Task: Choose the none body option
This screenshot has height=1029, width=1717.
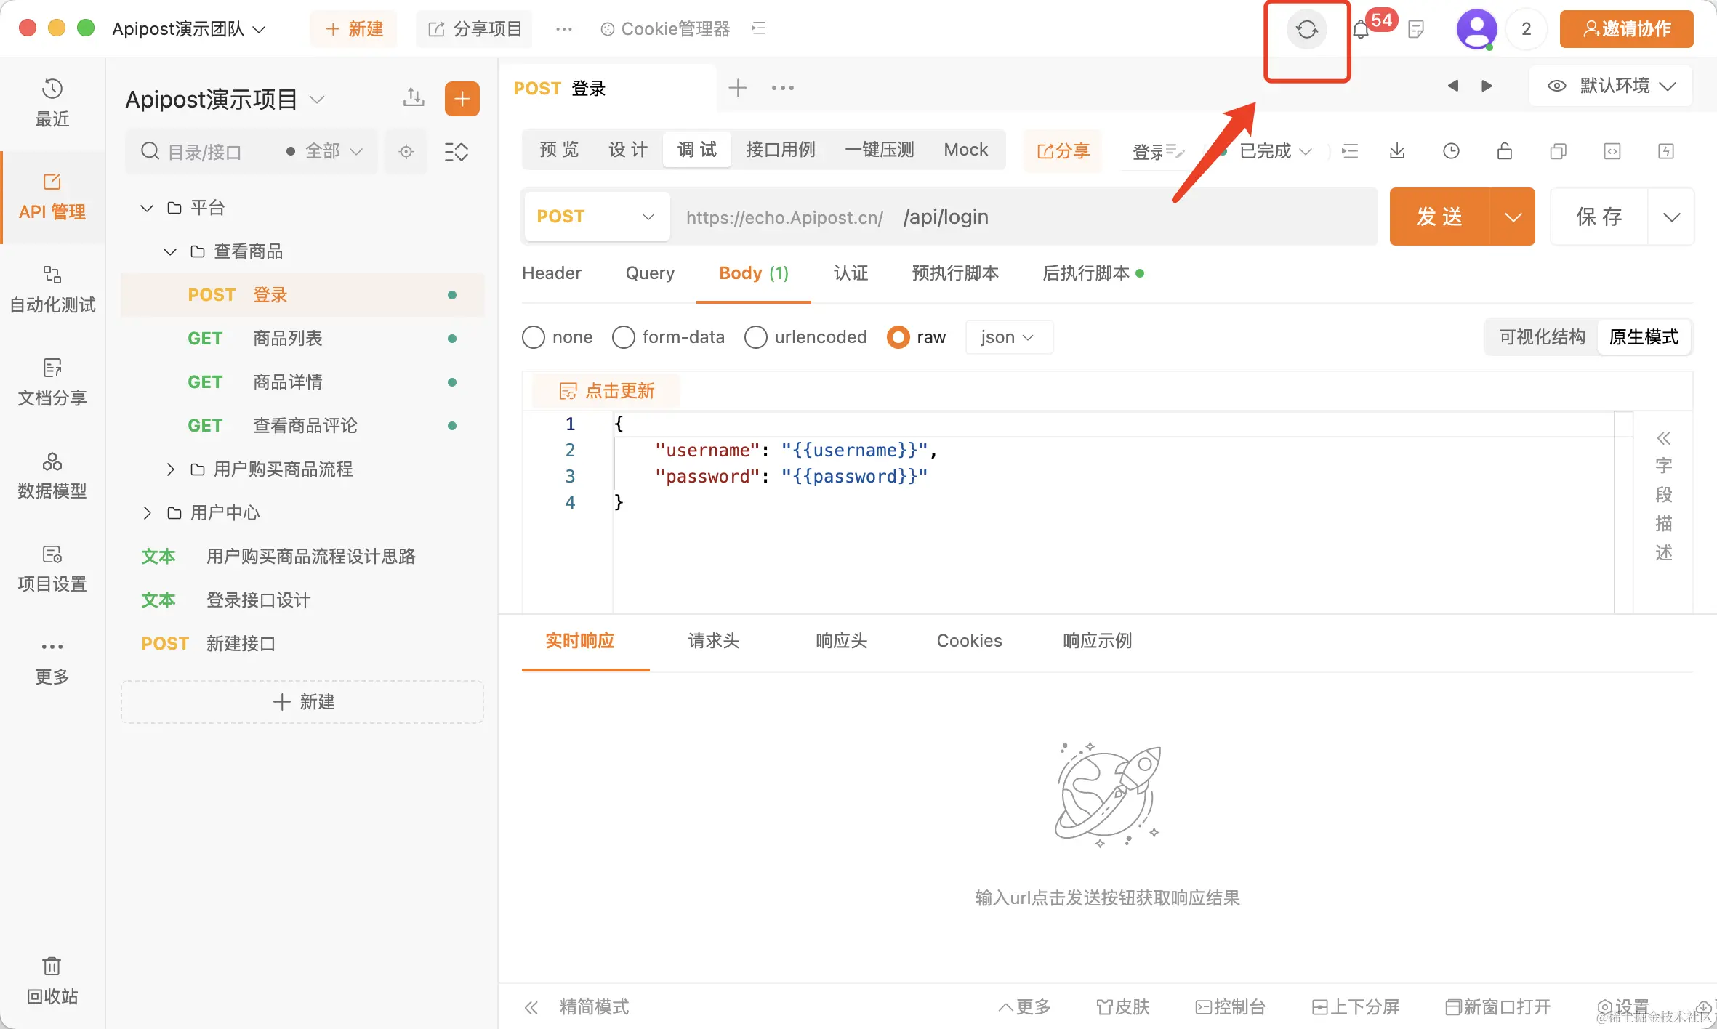Action: pyautogui.click(x=534, y=337)
